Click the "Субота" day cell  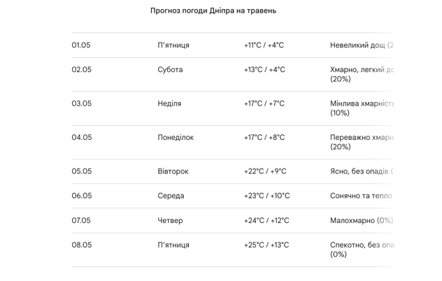[x=170, y=70]
